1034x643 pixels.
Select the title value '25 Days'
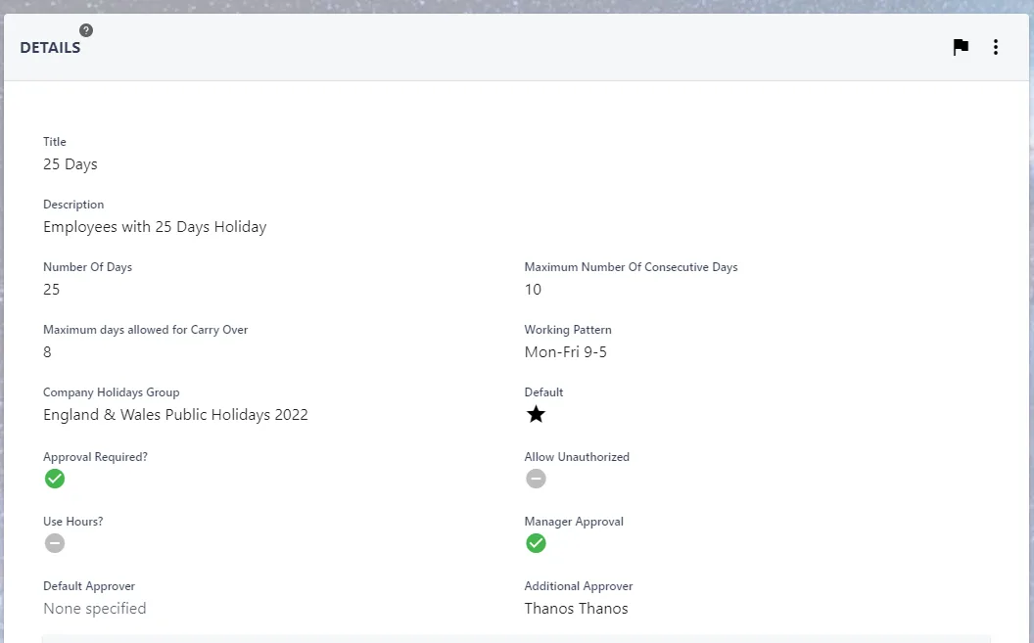(x=70, y=164)
